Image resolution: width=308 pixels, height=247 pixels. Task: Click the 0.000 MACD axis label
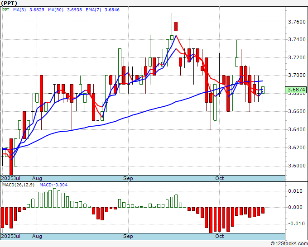point(295,207)
